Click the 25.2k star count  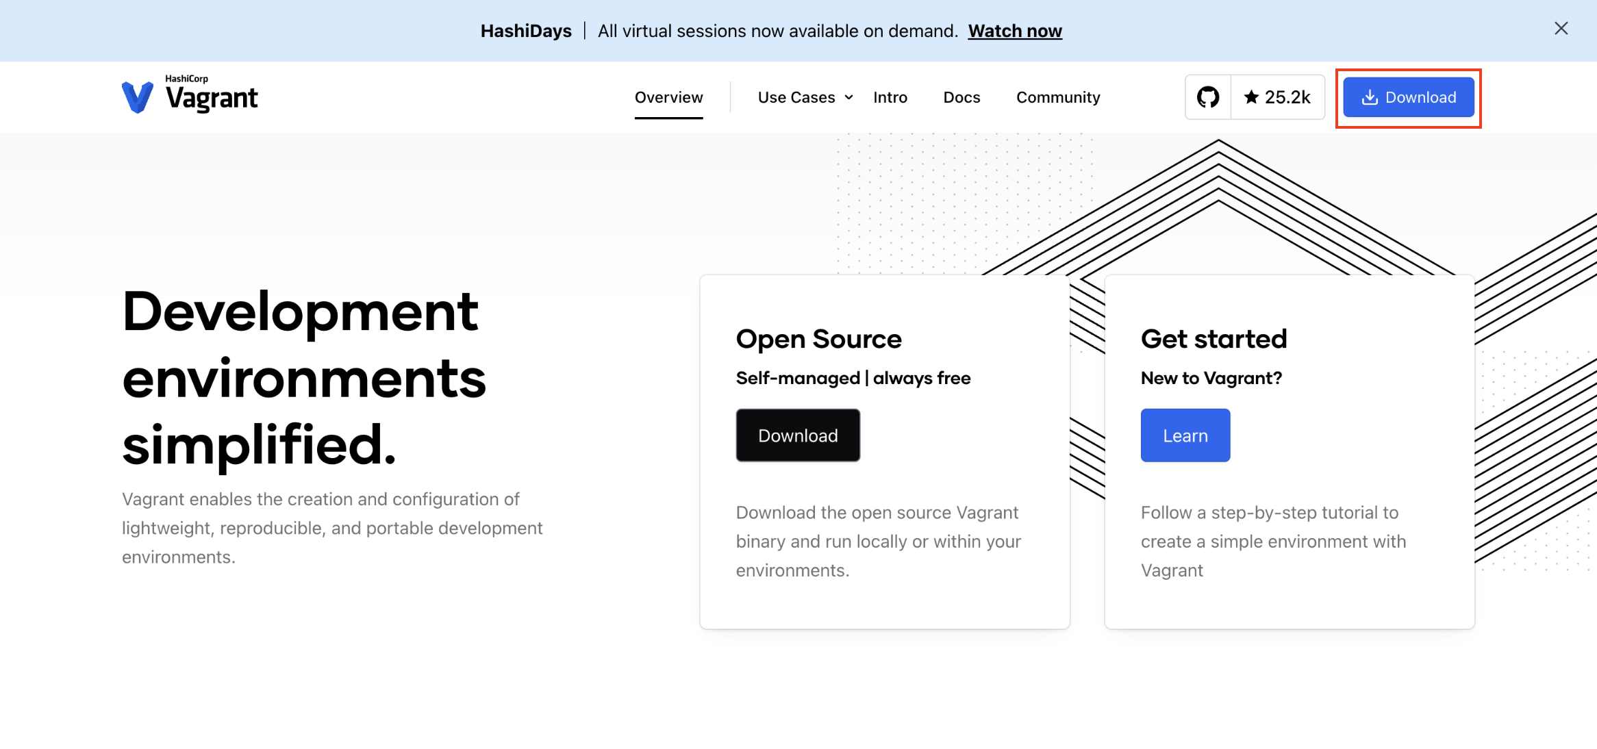(1278, 97)
